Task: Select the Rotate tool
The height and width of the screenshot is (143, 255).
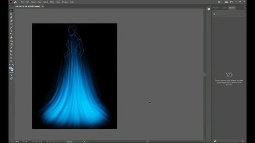Action: pyautogui.click(x=11, y=34)
